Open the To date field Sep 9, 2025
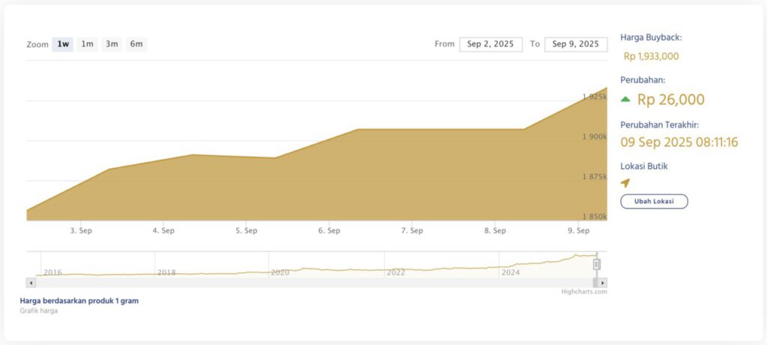Screen dimensions: 767x345 [x=575, y=44]
